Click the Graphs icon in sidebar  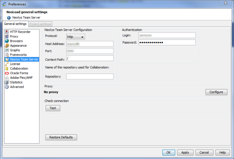point(7,50)
